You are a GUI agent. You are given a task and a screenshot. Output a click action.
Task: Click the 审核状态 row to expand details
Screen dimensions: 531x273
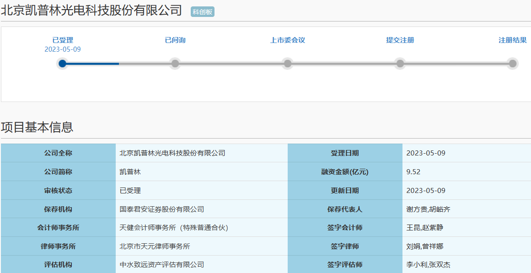tap(59, 190)
